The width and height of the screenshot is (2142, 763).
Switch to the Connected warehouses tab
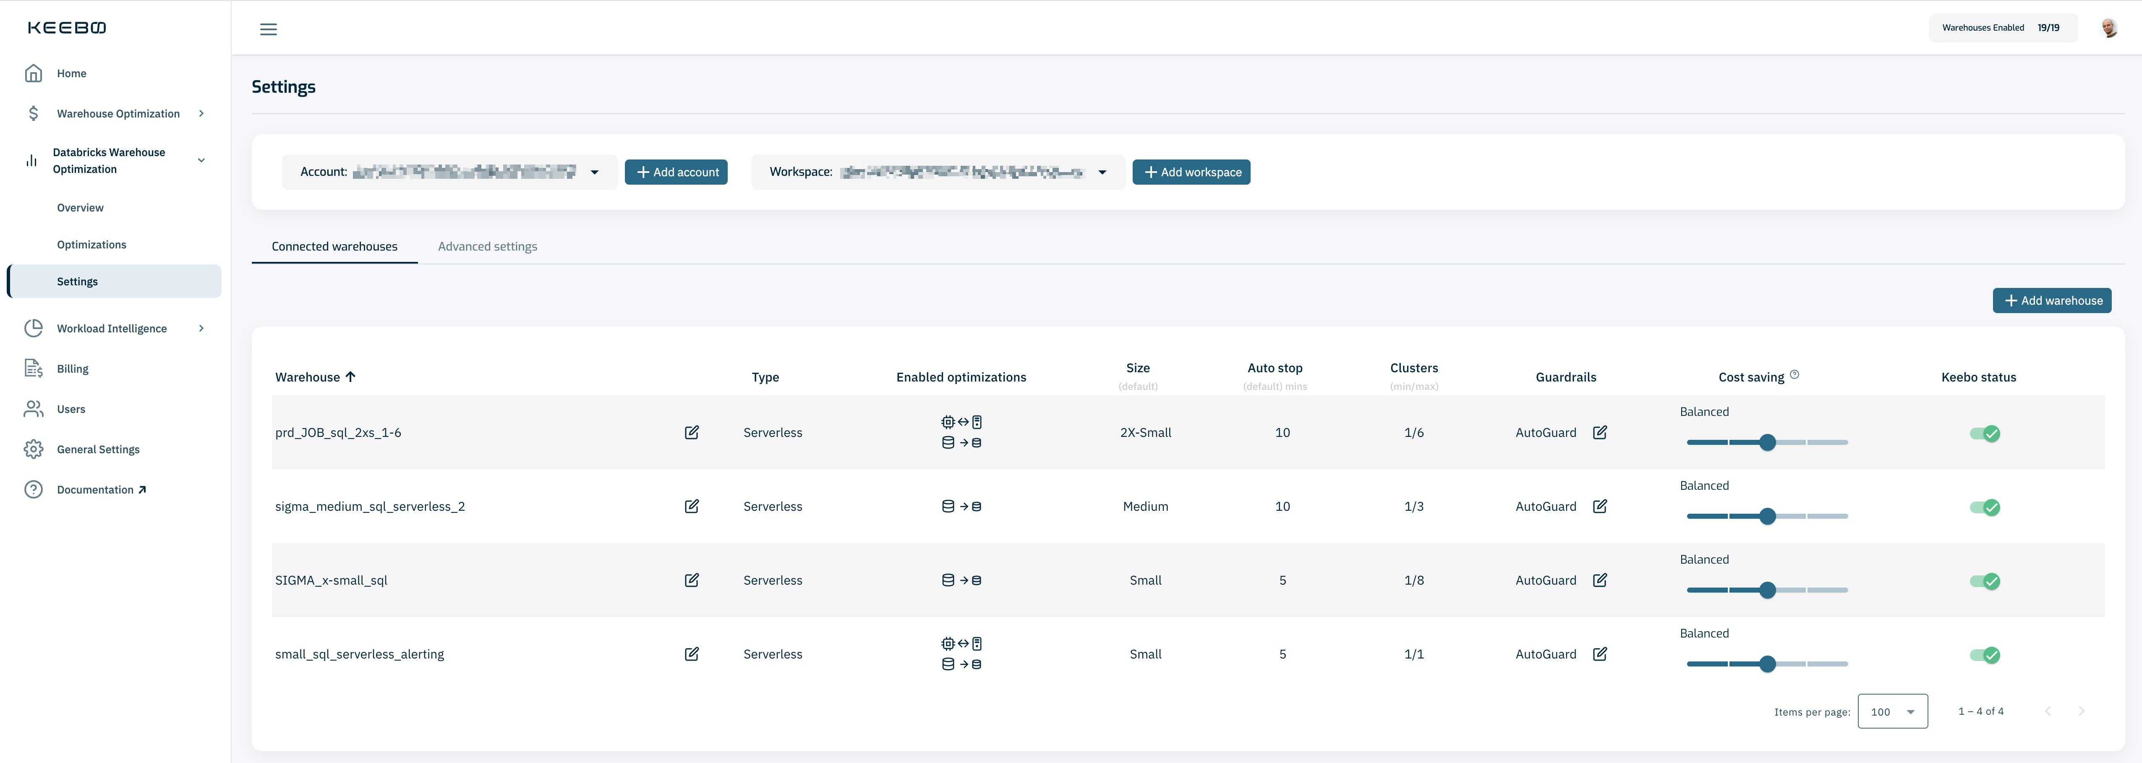pos(334,246)
